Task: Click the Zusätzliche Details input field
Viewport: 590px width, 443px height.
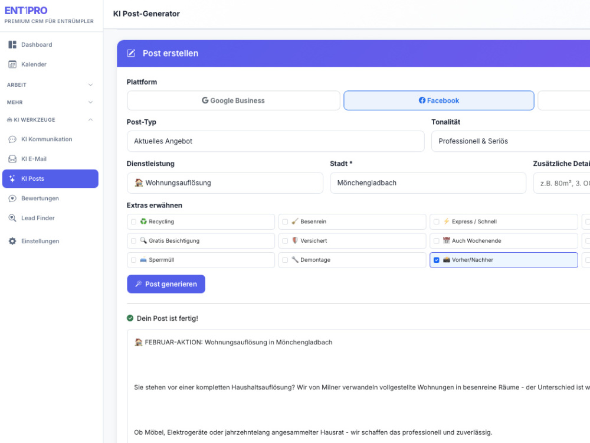Action: click(562, 183)
